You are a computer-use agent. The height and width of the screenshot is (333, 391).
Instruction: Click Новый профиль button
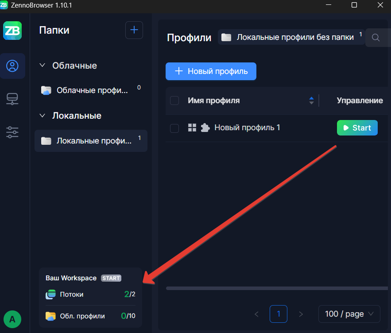point(211,71)
